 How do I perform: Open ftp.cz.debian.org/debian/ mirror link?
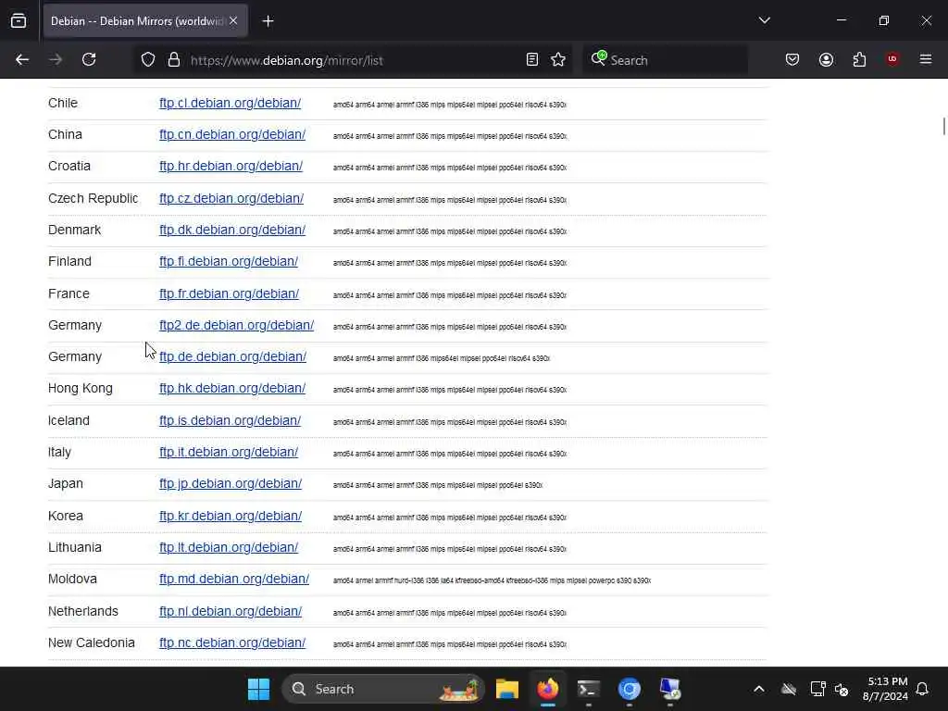coord(231,198)
